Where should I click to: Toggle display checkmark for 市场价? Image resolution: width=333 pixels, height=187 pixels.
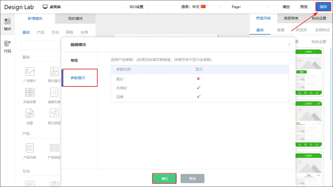[x=199, y=88]
